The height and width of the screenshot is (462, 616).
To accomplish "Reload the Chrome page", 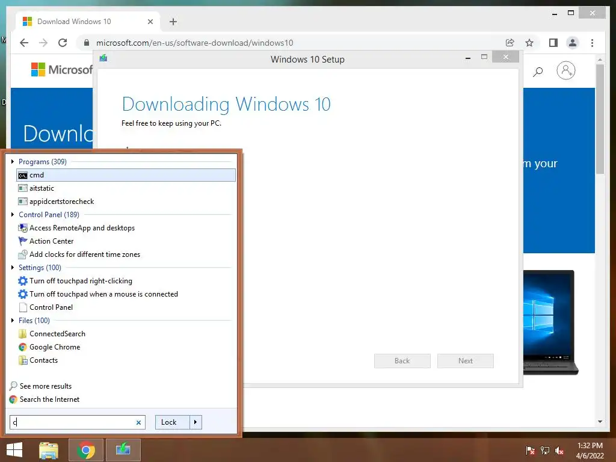I will (63, 43).
